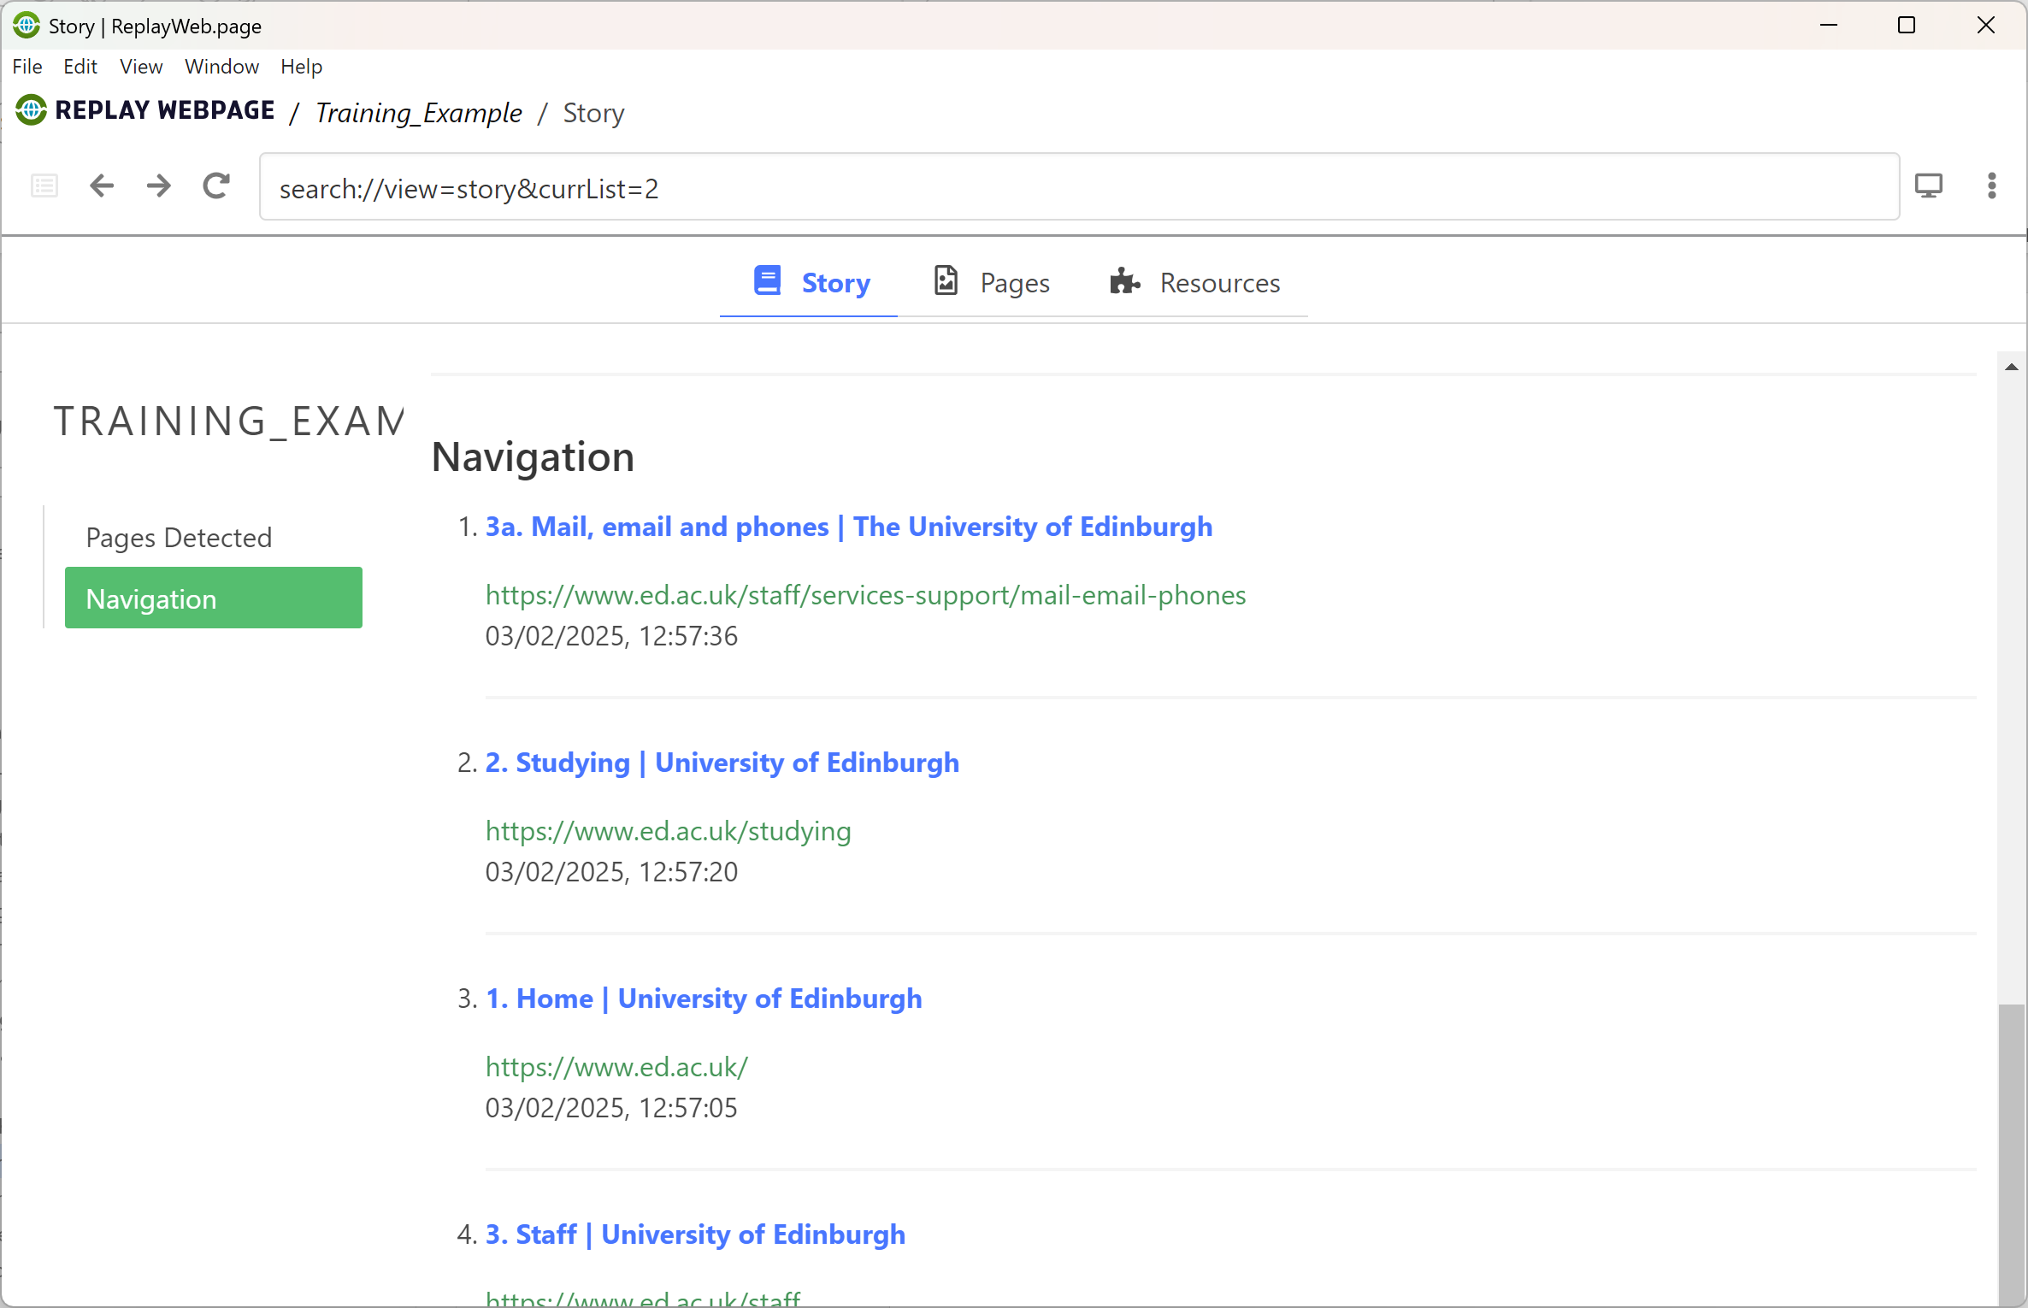2028x1308 pixels.
Task: Click the forward arrow navigation icon
Action: pos(158,186)
